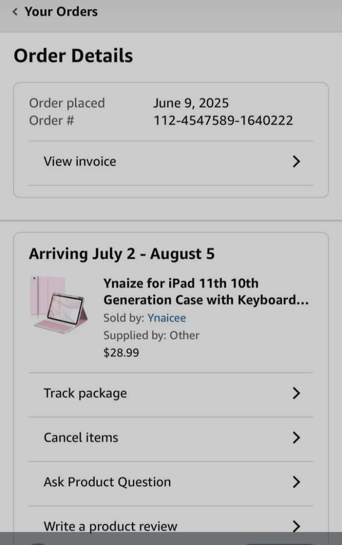Click the $28.99 item price

pos(121,353)
